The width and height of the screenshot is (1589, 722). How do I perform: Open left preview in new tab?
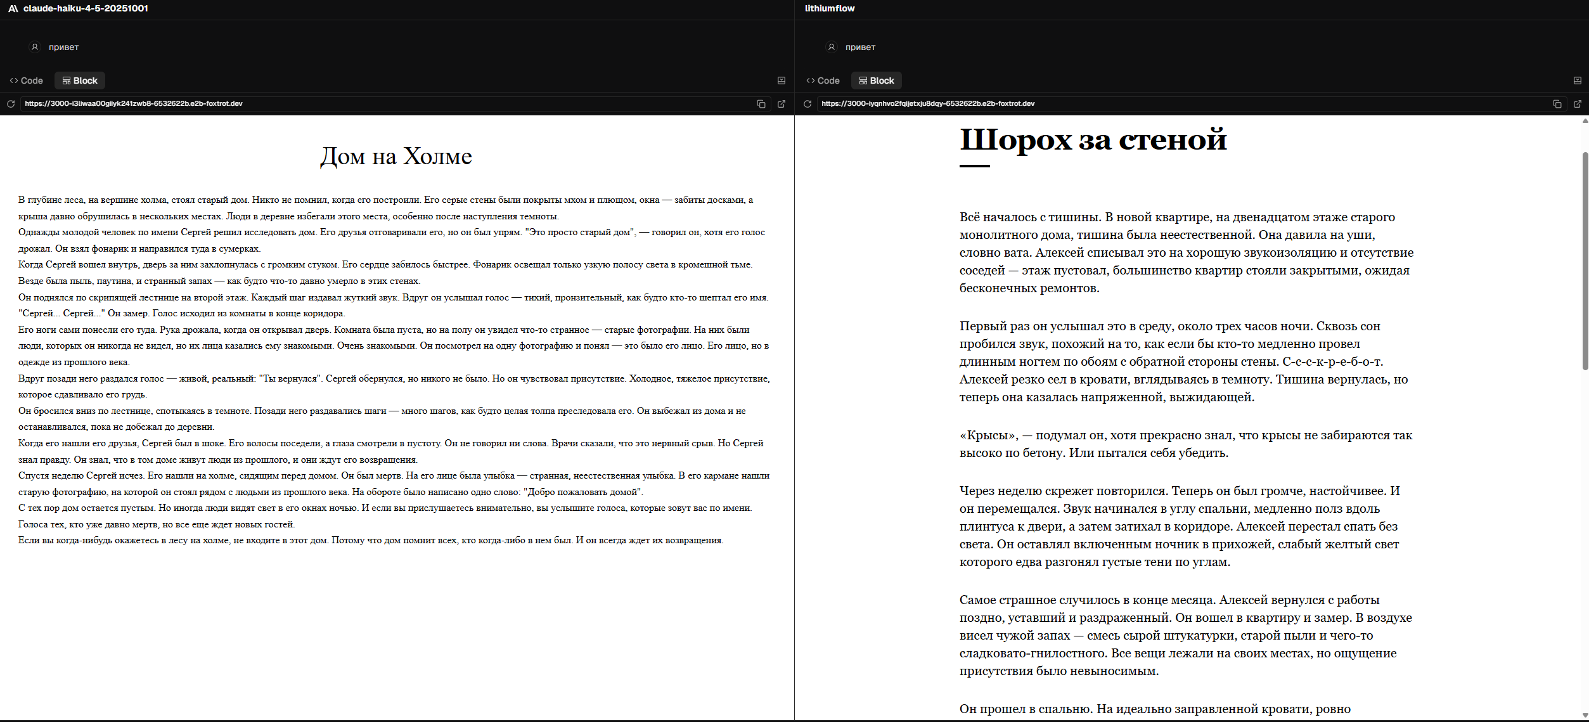[x=782, y=104]
